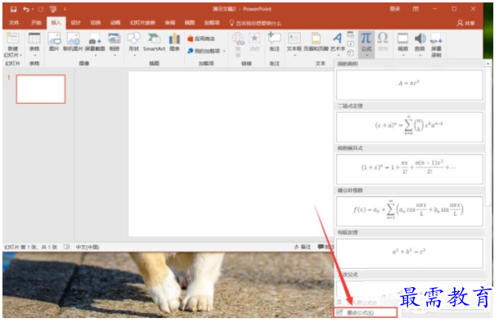Insert a Comment (批注)
The image size is (499, 323).
click(274, 42)
